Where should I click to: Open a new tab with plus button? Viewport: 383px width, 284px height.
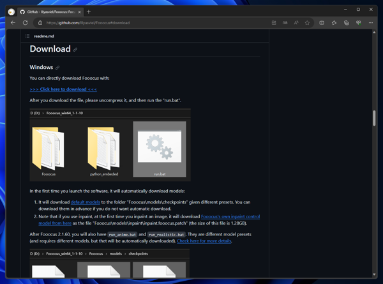coord(89,12)
